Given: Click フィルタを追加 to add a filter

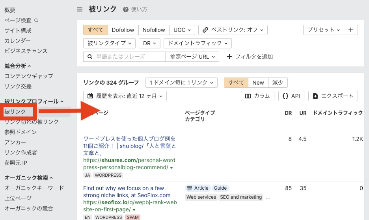Looking at the screenshot, I should [x=250, y=57].
